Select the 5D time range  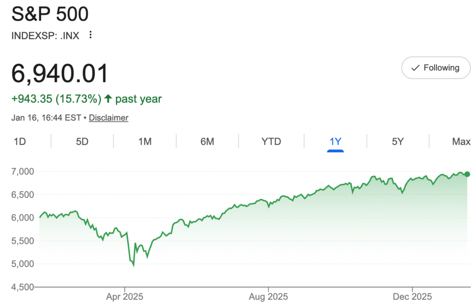pyautogui.click(x=82, y=142)
